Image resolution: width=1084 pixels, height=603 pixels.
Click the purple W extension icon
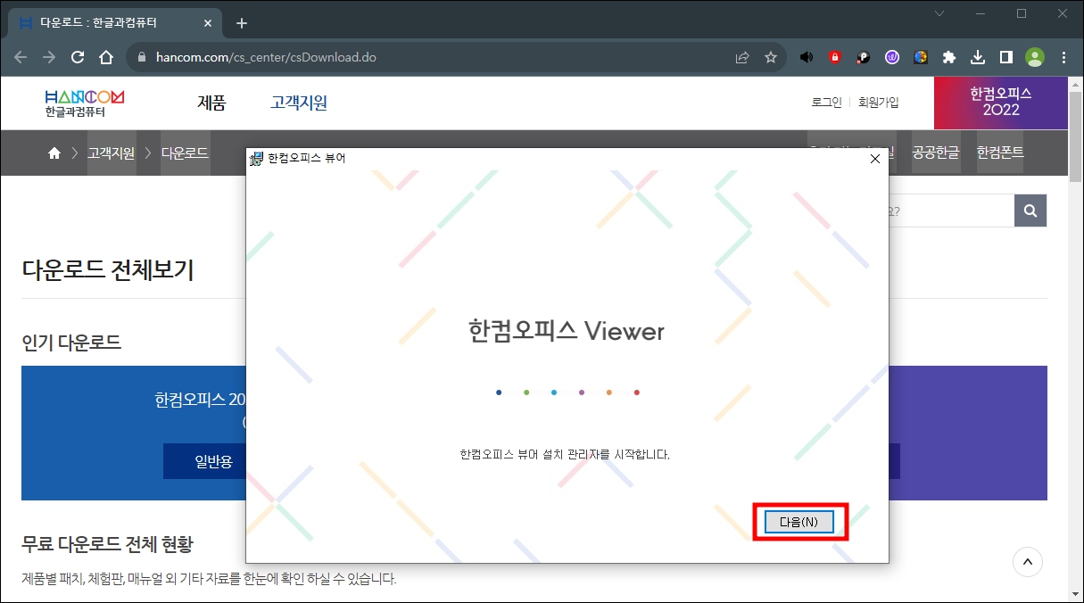891,57
